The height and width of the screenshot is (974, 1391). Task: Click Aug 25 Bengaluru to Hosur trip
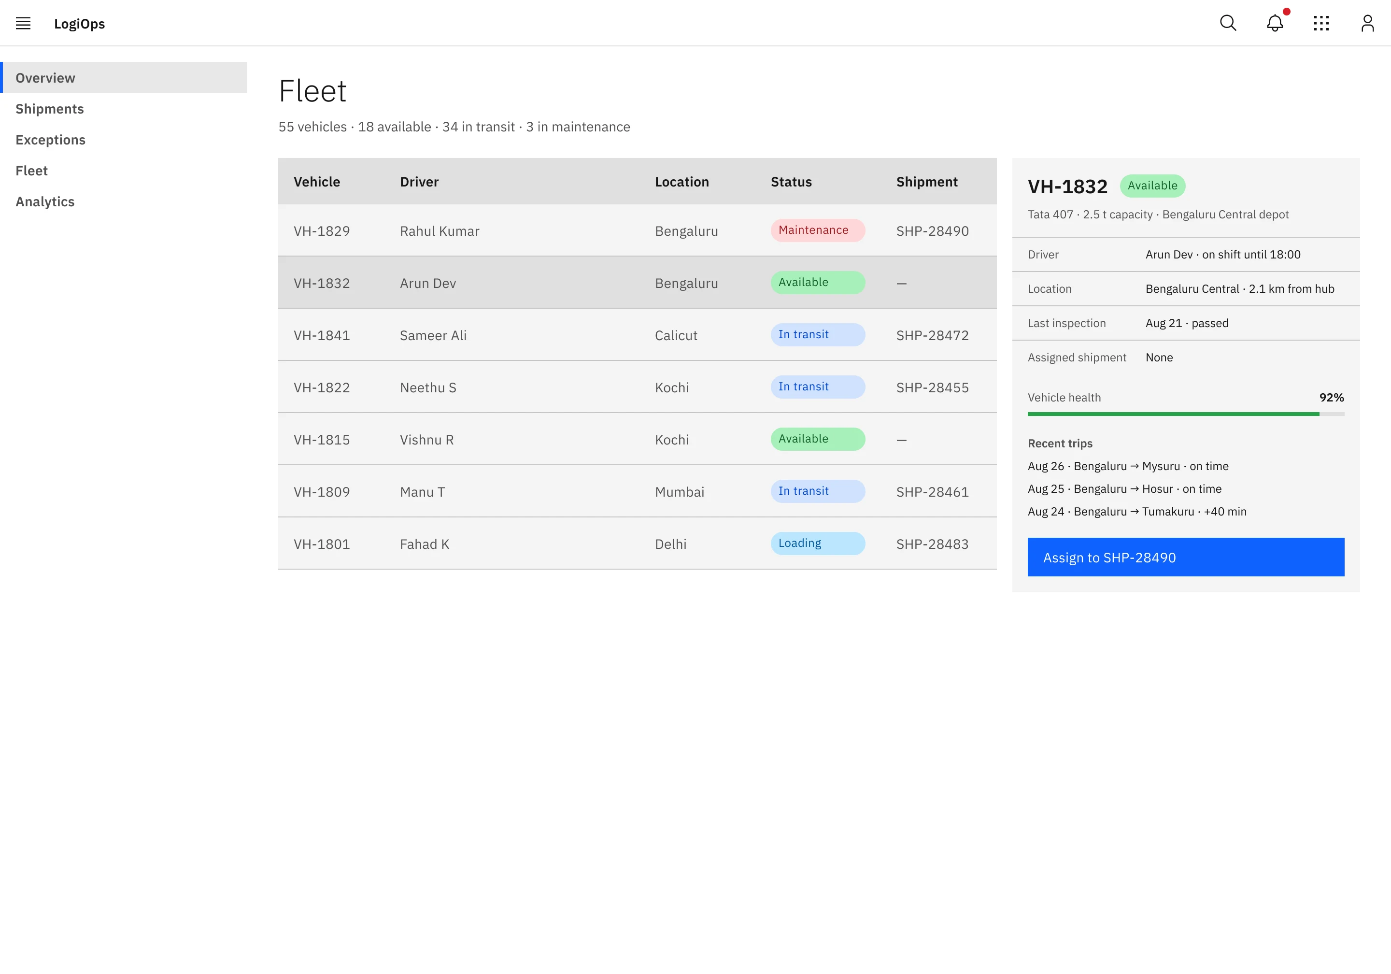(x=1124, y=488)
